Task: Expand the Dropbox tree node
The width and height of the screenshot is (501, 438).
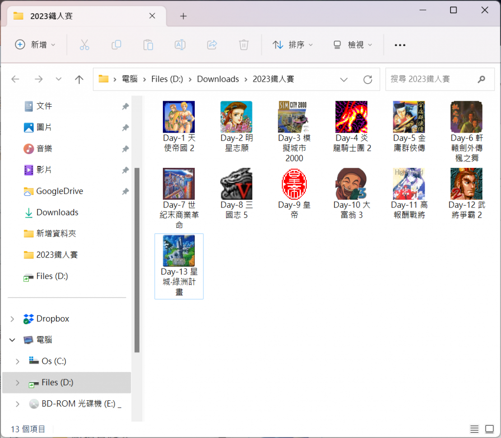Action: (x=12, y=319)
